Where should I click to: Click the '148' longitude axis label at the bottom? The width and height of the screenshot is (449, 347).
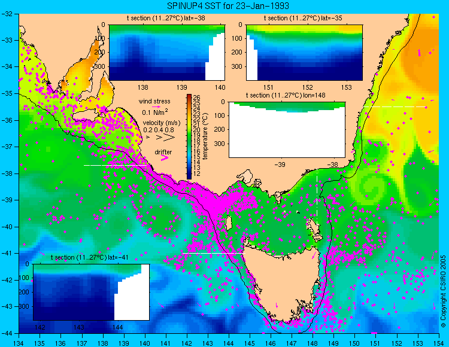(x=313, y=343)
